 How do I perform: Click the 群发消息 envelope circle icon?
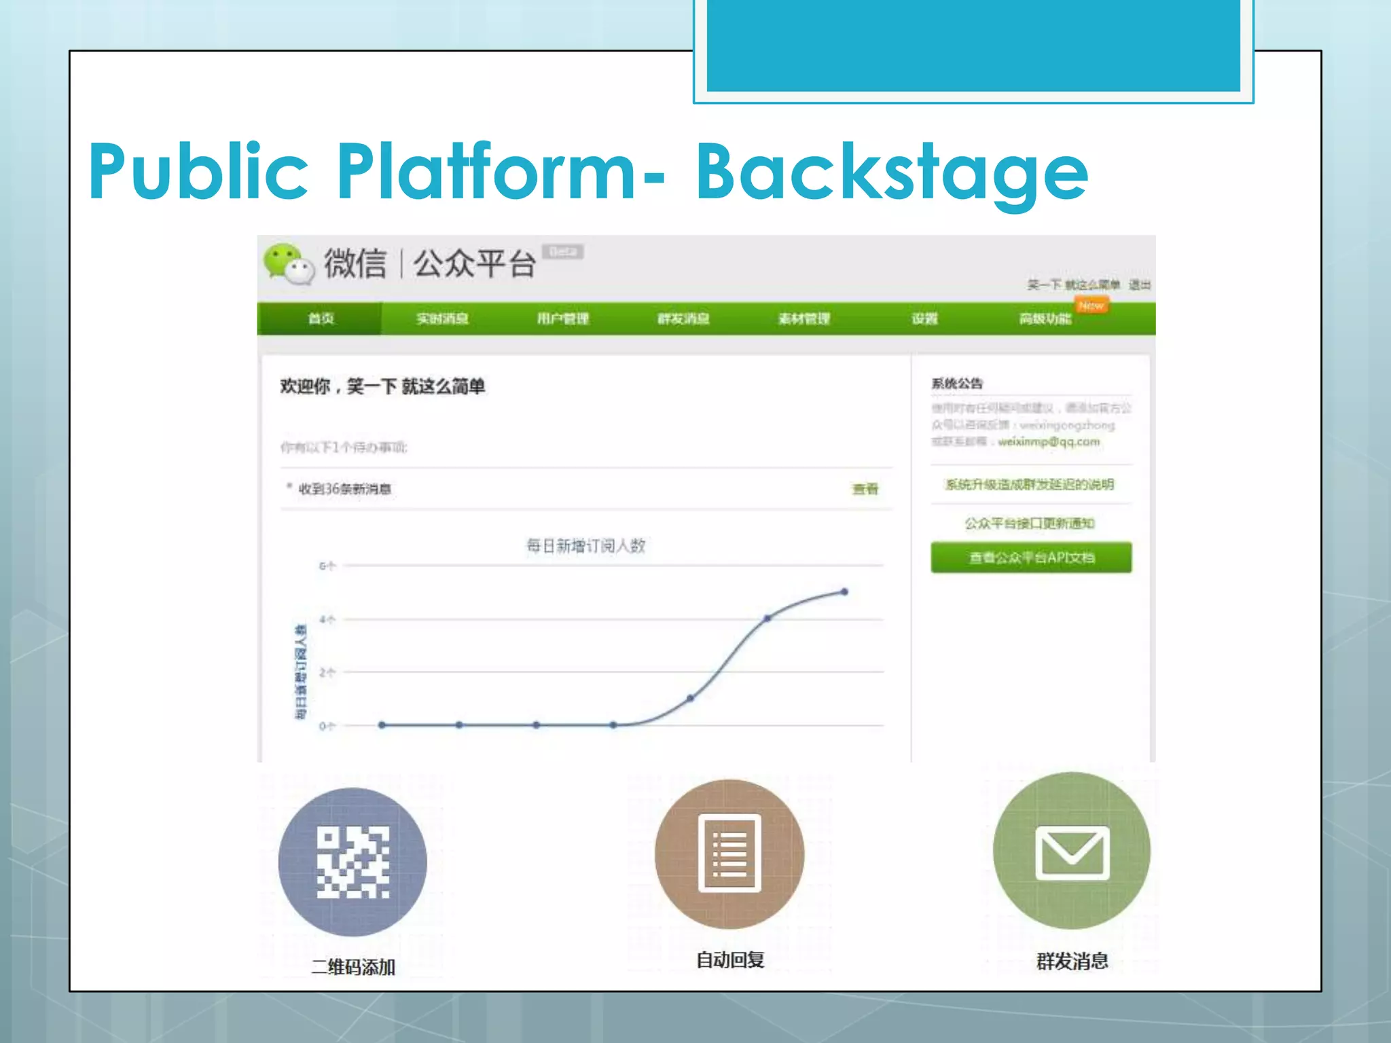pyautogui.click(x=1072, y=852)
